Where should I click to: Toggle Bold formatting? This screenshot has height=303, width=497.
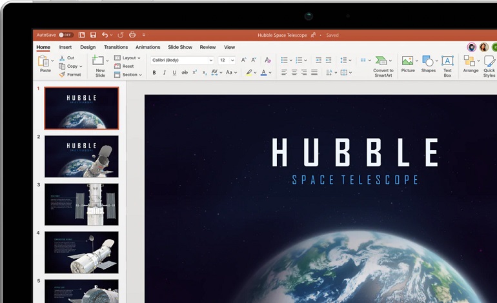(x=154, y=73)
